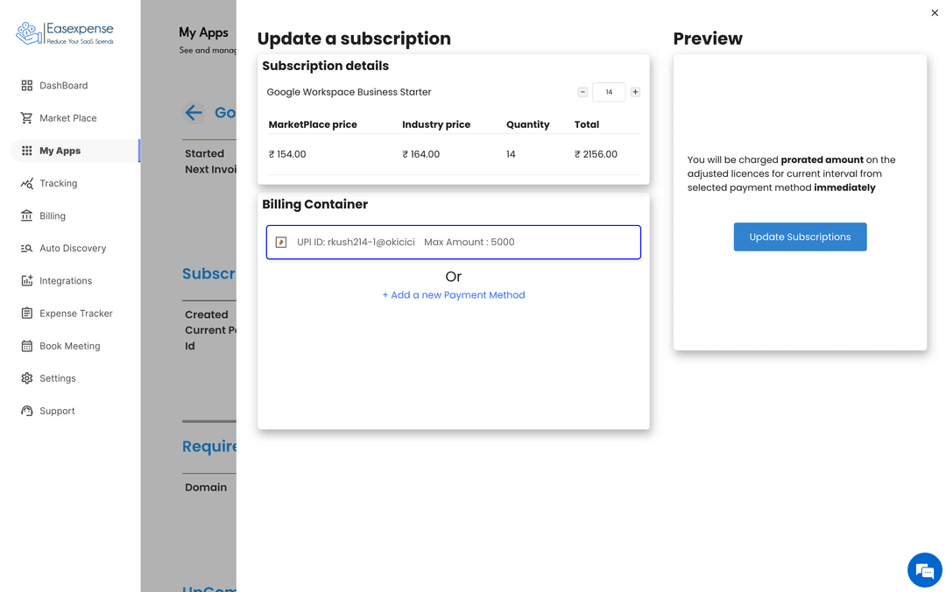The height and width of the screenshot is (592, 946).
Task: Click the quantity input showing 14
Action: tap(609, 92)
